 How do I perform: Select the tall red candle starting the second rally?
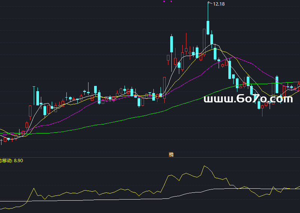(164, 87)
